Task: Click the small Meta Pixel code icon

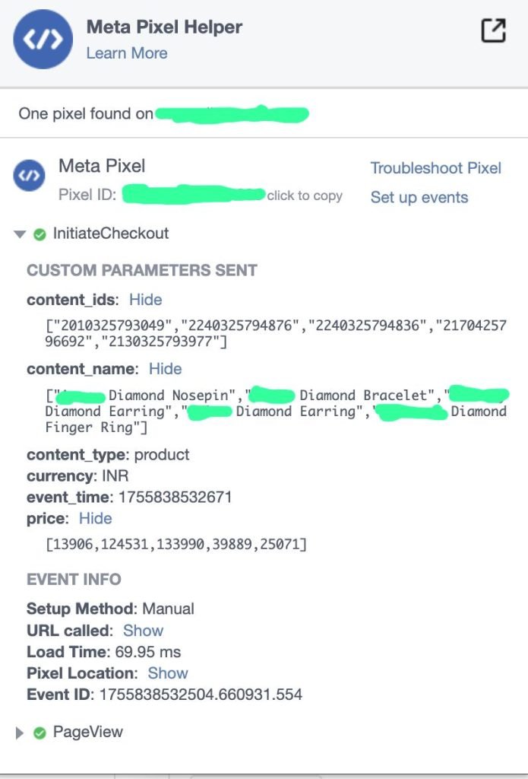Action: point(29,176)
